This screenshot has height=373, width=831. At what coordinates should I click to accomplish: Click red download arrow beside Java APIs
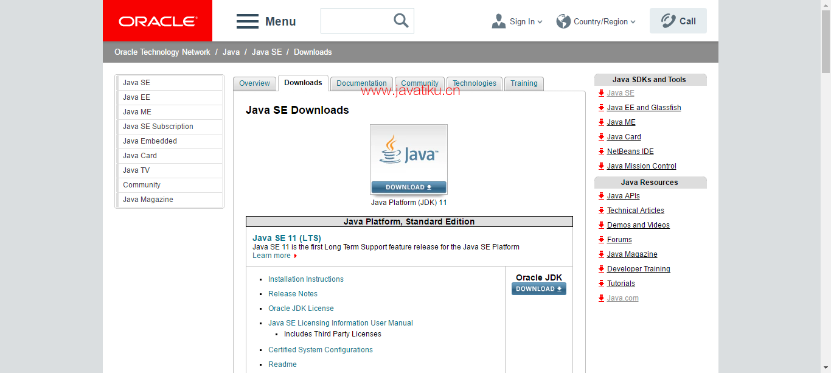click(601, 196)
